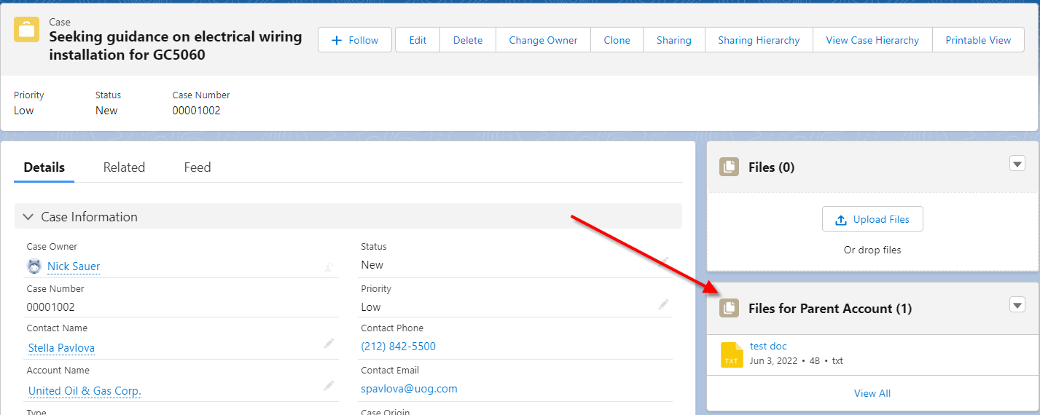Click the Upload Files button
Image resolution: width=1040 pixels, height=415 pixels.
[872, 219]
